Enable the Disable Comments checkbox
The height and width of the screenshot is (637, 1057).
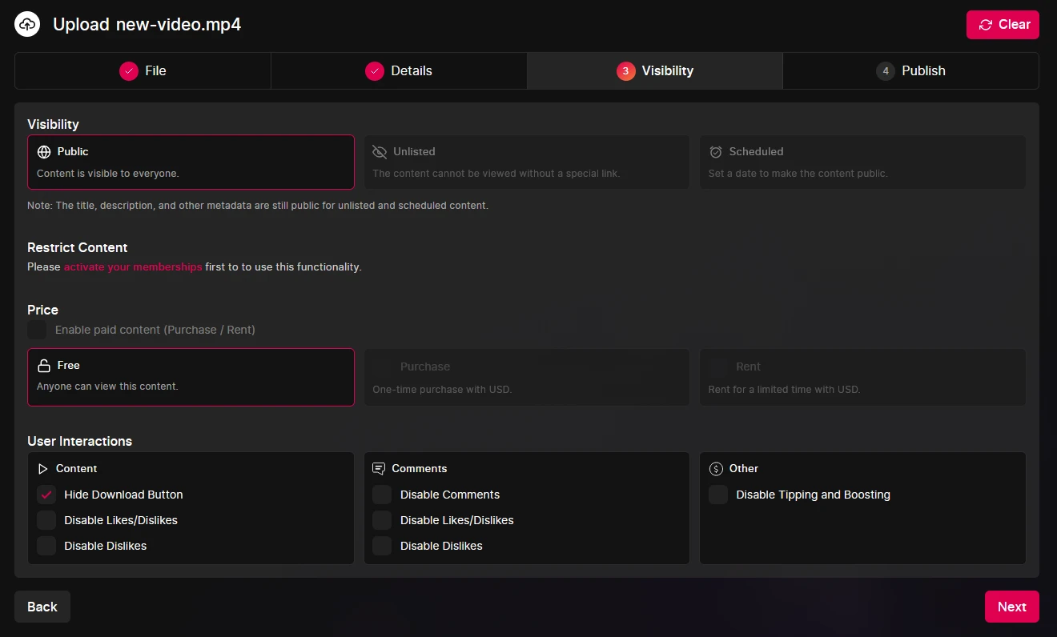tap(382, 495)
